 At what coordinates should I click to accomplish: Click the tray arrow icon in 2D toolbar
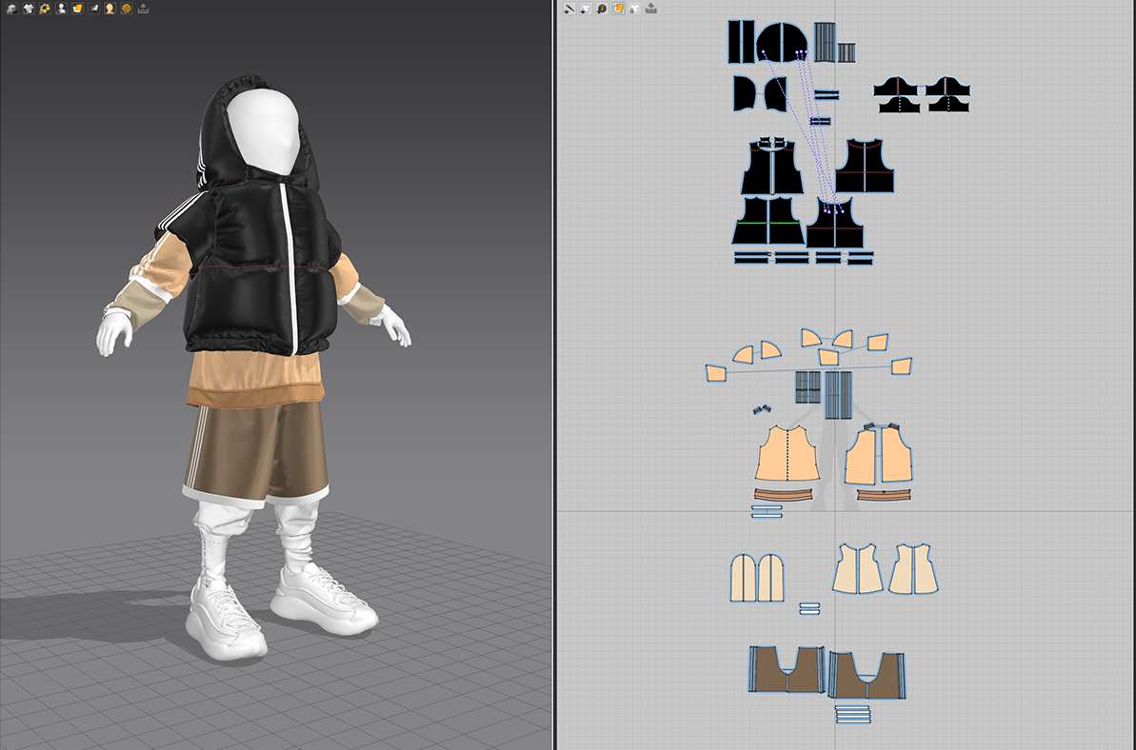pyautogui.click(x=650, y=9)
